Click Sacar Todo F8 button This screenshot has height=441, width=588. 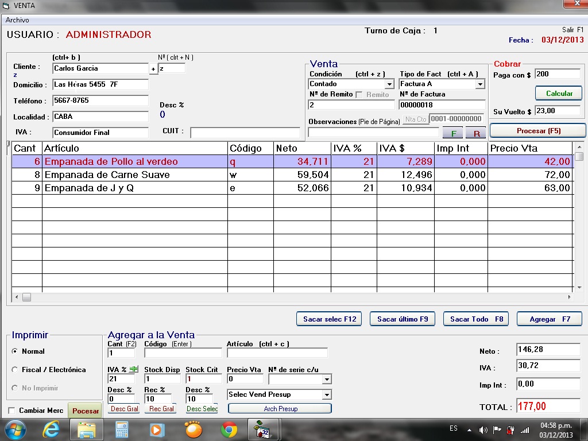(x=476, y=319)
